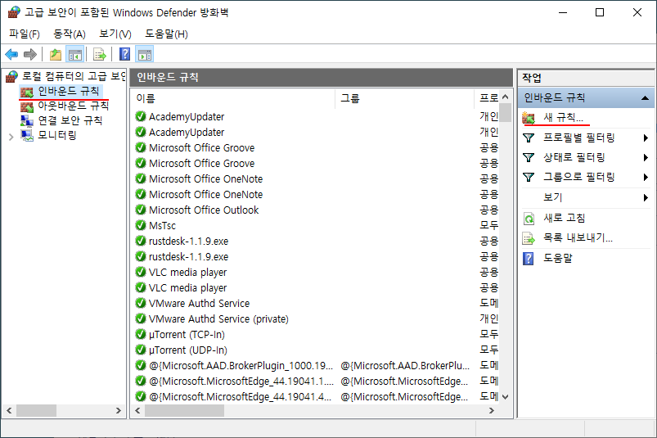
Task: Click the 도움말 help icon in action pane
Action: coord(529,259)
